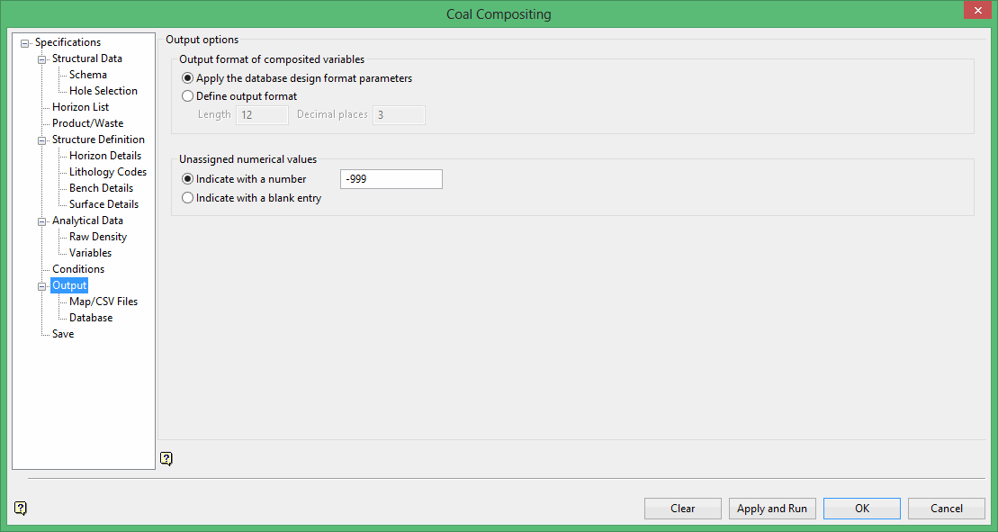Select Apply the database design format parameters

pyautogui.click(x=188, y=78)
